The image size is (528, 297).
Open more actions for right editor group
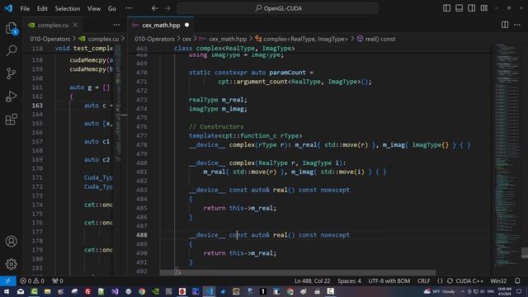click(x=517, y=25)
